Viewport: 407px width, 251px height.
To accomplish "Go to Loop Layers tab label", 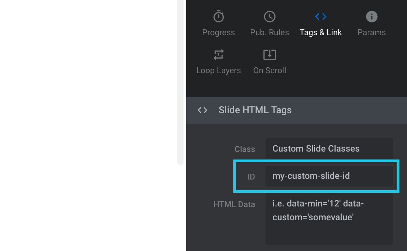I will [x=219, y=70].
